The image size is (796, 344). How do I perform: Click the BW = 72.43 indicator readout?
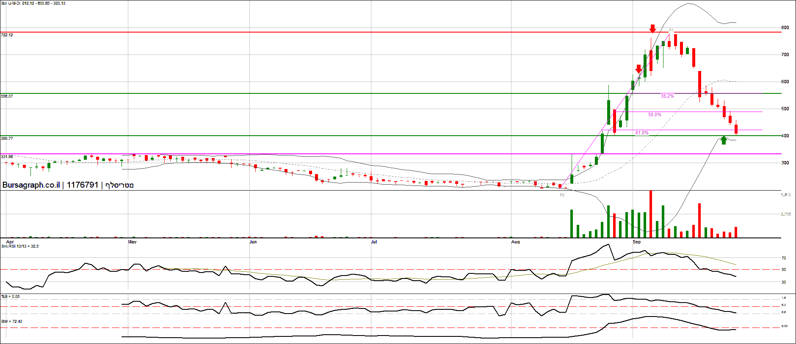coord(12,322)
